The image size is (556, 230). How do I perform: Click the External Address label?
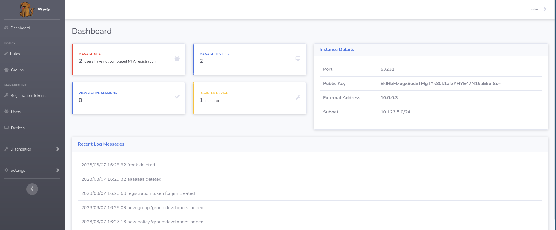342,98
